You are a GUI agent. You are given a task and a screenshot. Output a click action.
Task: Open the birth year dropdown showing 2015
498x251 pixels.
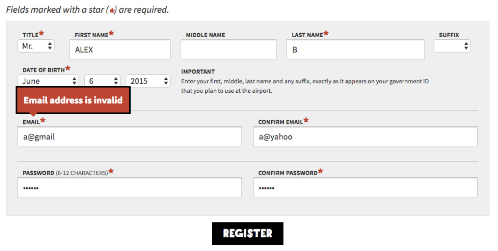click(x=148, y=81)
